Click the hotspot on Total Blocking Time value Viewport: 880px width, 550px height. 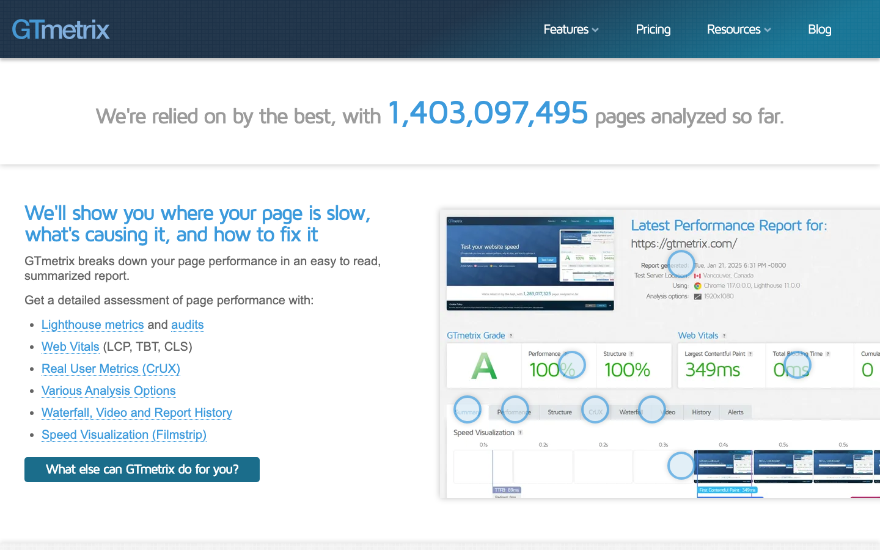797,365
